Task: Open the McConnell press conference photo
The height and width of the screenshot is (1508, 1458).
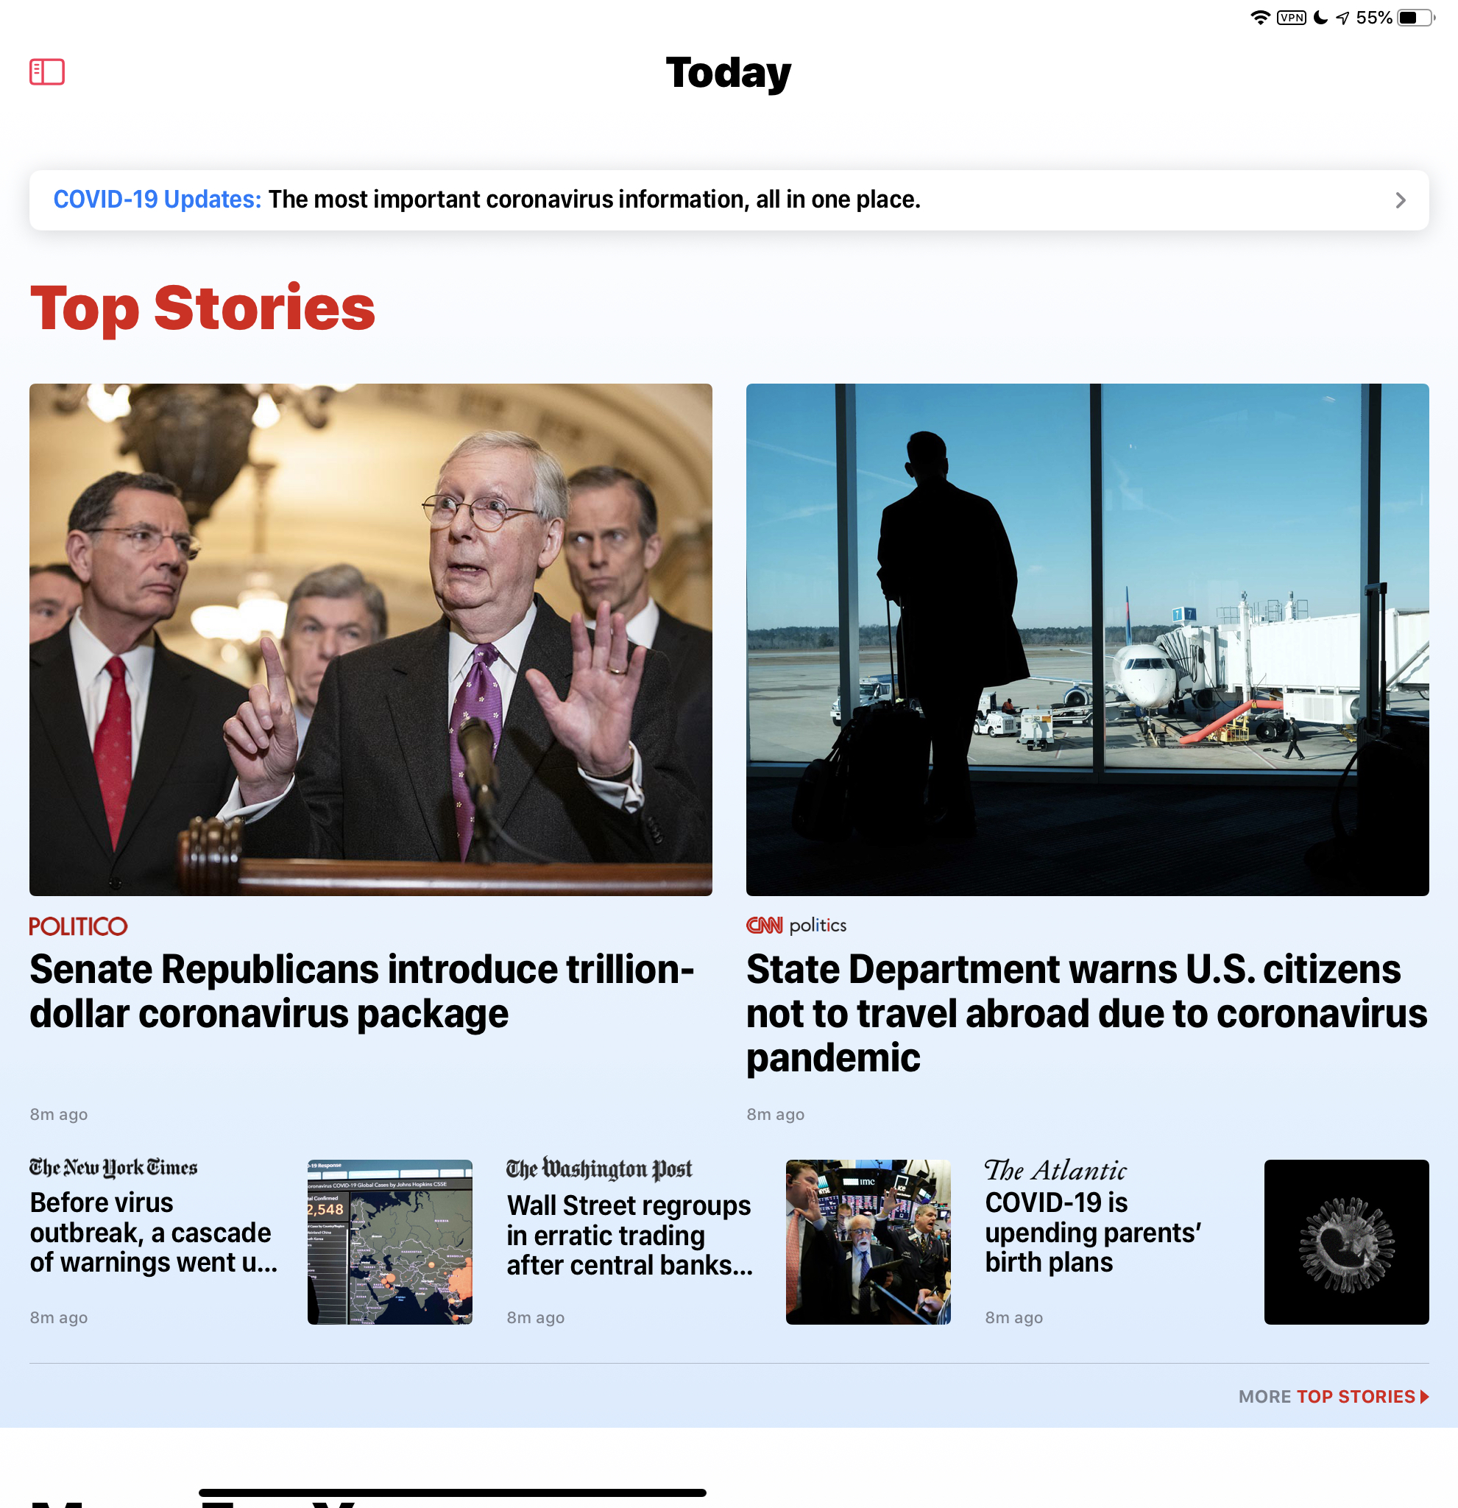Action: pos(371,639)
